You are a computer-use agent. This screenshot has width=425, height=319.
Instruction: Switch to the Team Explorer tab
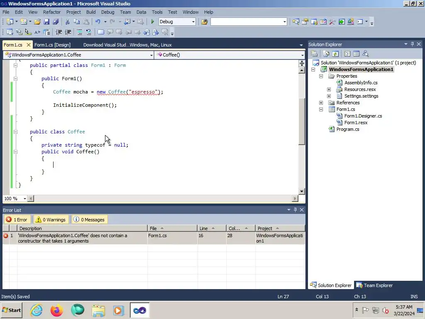click(x=374, y=285)
